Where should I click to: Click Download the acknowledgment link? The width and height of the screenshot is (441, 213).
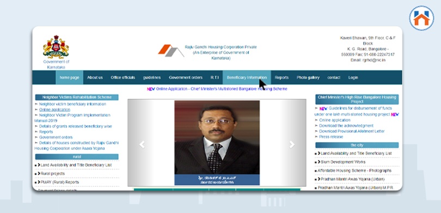[x=346, y=126]
